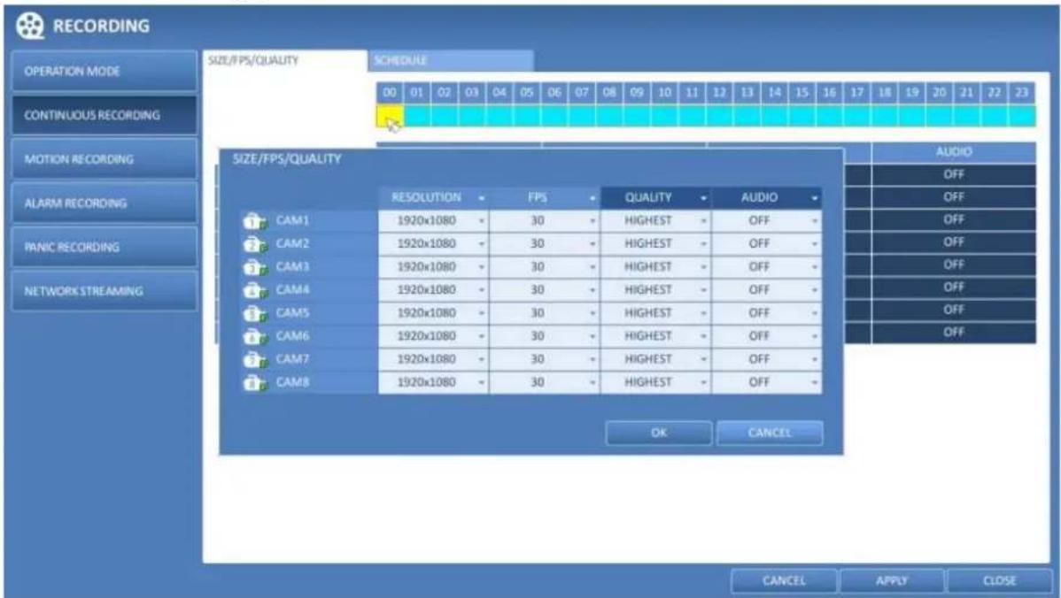This screenshot has width=1061, height=598.
Task: Expand CAM7 audio dropdown
Action: pyautogui.click(x=767, y=359)
